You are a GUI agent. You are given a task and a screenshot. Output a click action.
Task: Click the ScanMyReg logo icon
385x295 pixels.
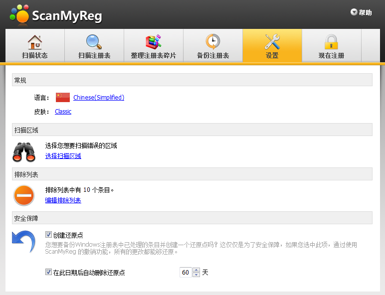19,14
